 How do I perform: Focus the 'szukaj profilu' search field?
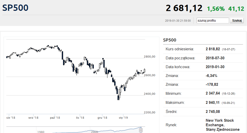pyautogui.click(x=213, y=21)
